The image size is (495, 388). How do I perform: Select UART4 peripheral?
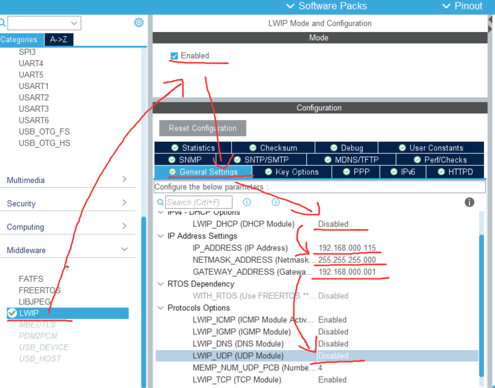pyautogui.click(x=31, y=63)
